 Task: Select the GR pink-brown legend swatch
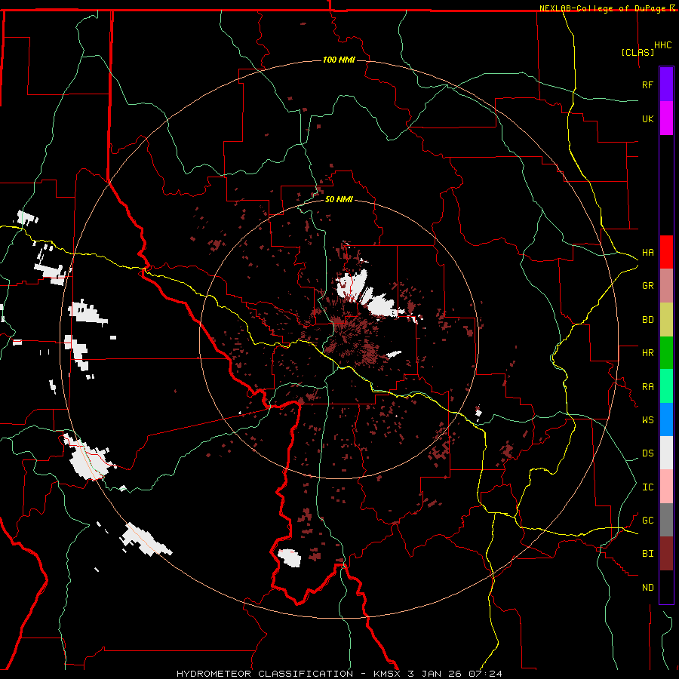pyautogui.click(x=666, y=285)
